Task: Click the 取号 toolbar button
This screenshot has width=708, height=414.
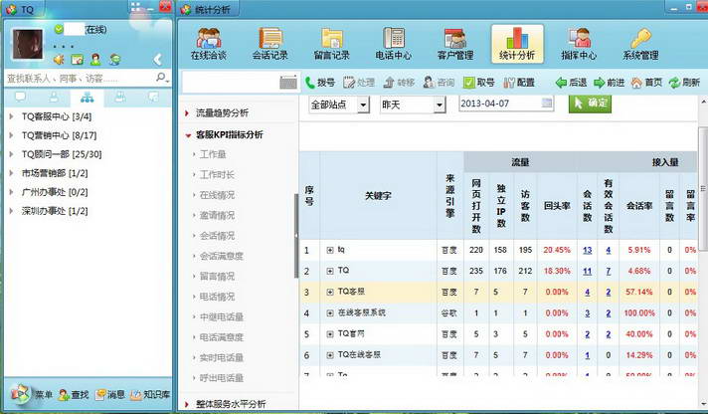Action: click(479, 83)
